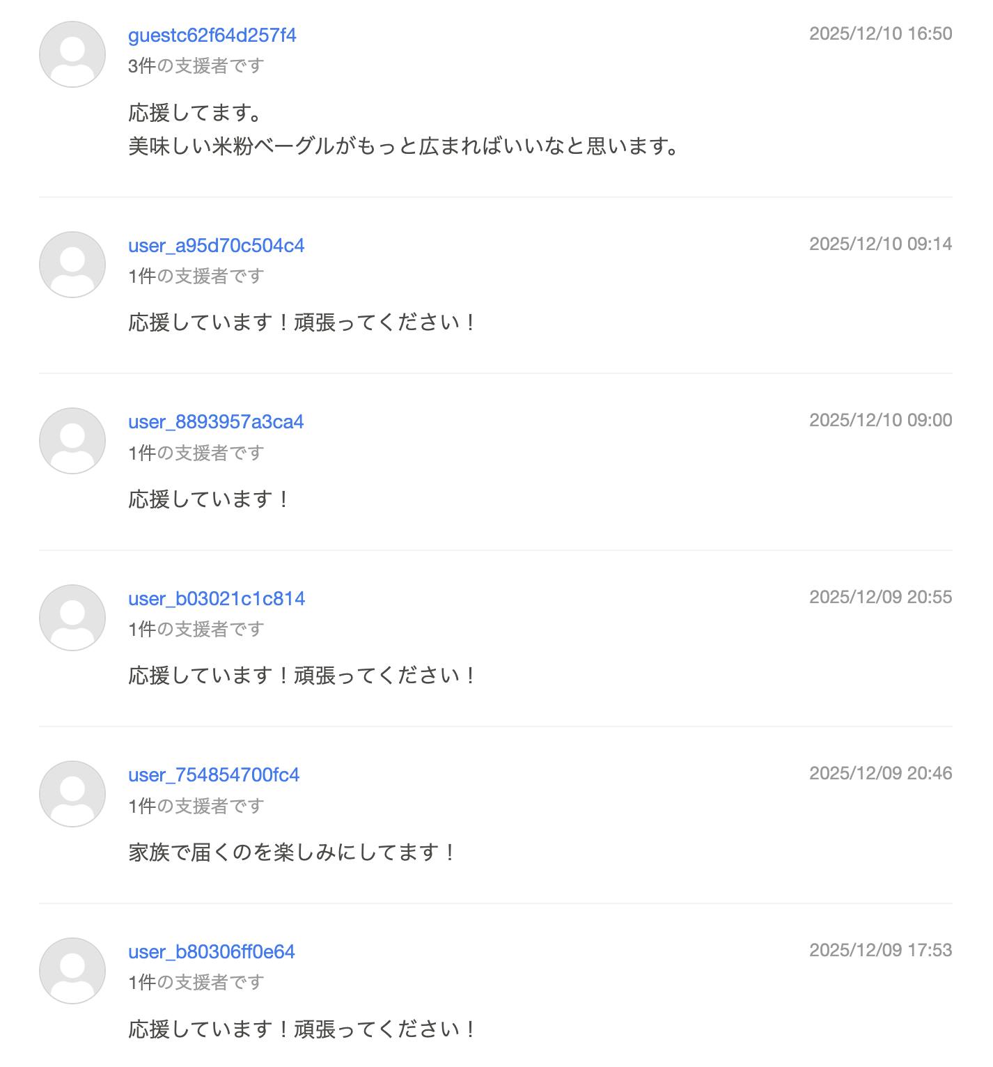Open user_a95d70c504c4's profile link

(x=217, y=245)
